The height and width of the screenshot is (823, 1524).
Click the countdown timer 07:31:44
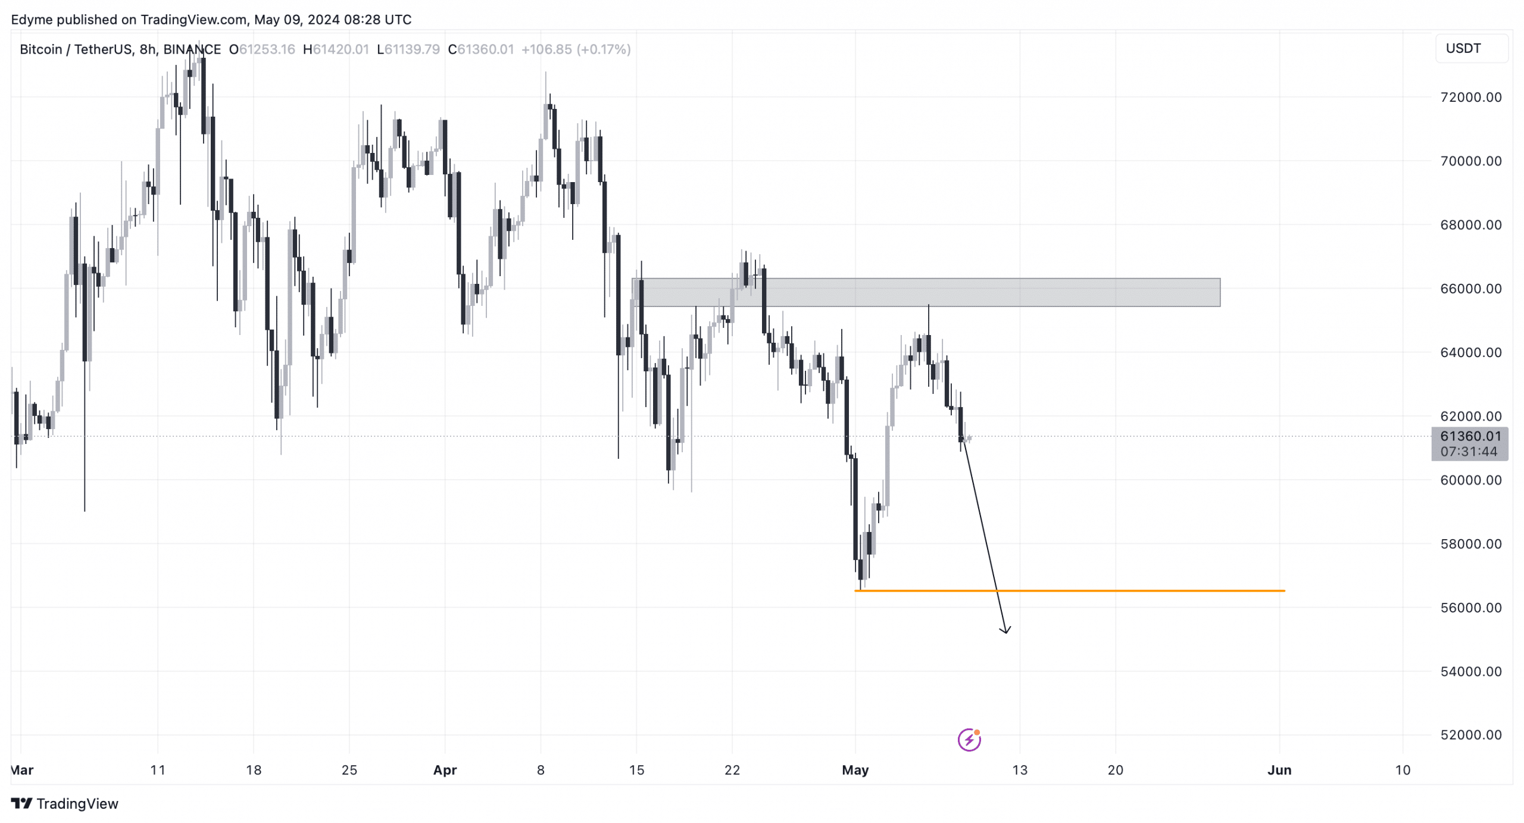pyautogui.click(x=1469, y=452)
